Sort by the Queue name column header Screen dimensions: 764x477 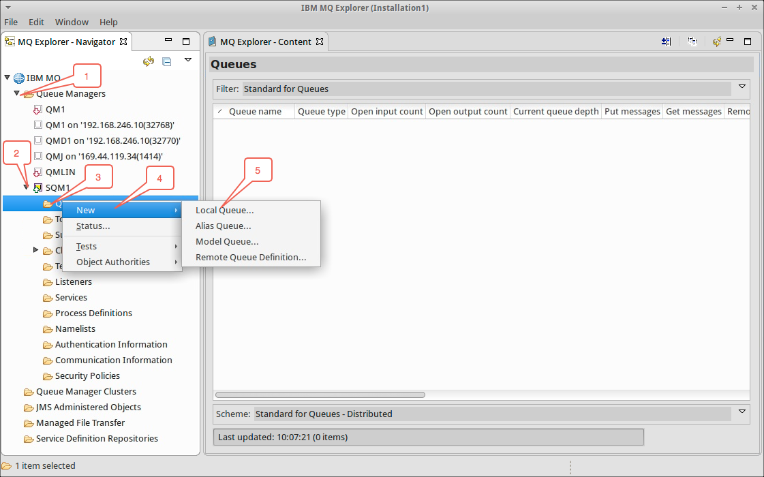point(254,112)
